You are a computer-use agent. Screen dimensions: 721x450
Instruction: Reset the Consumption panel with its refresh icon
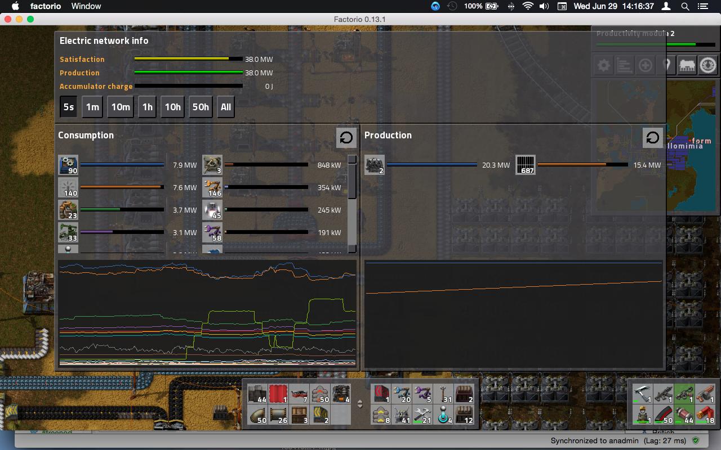coord(346,138)
